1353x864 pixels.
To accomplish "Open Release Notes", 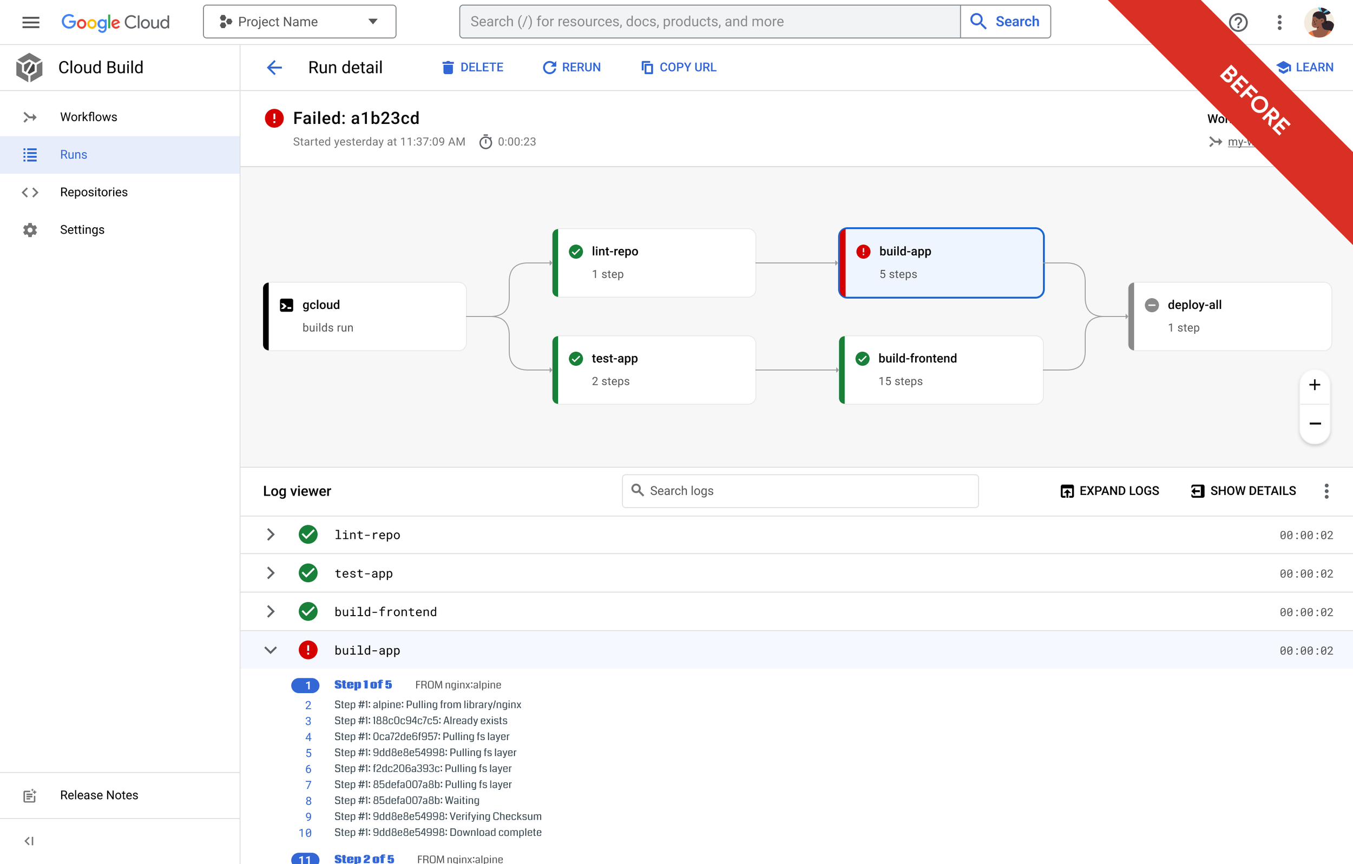I will [99, 794].
